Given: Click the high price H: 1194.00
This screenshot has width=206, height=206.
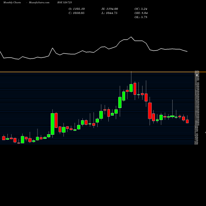Looking at the screenshot, I should click(110, 9).
